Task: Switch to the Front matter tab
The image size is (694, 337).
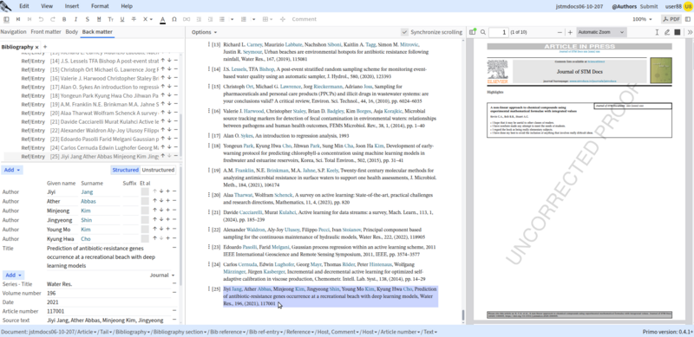Action: coord(46,32)
